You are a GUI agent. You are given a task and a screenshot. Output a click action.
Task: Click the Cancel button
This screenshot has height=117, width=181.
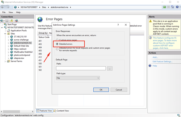(x=119, y=90)
